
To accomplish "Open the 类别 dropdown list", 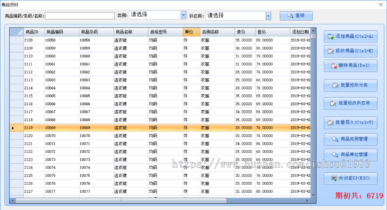I will pos(184,15).
